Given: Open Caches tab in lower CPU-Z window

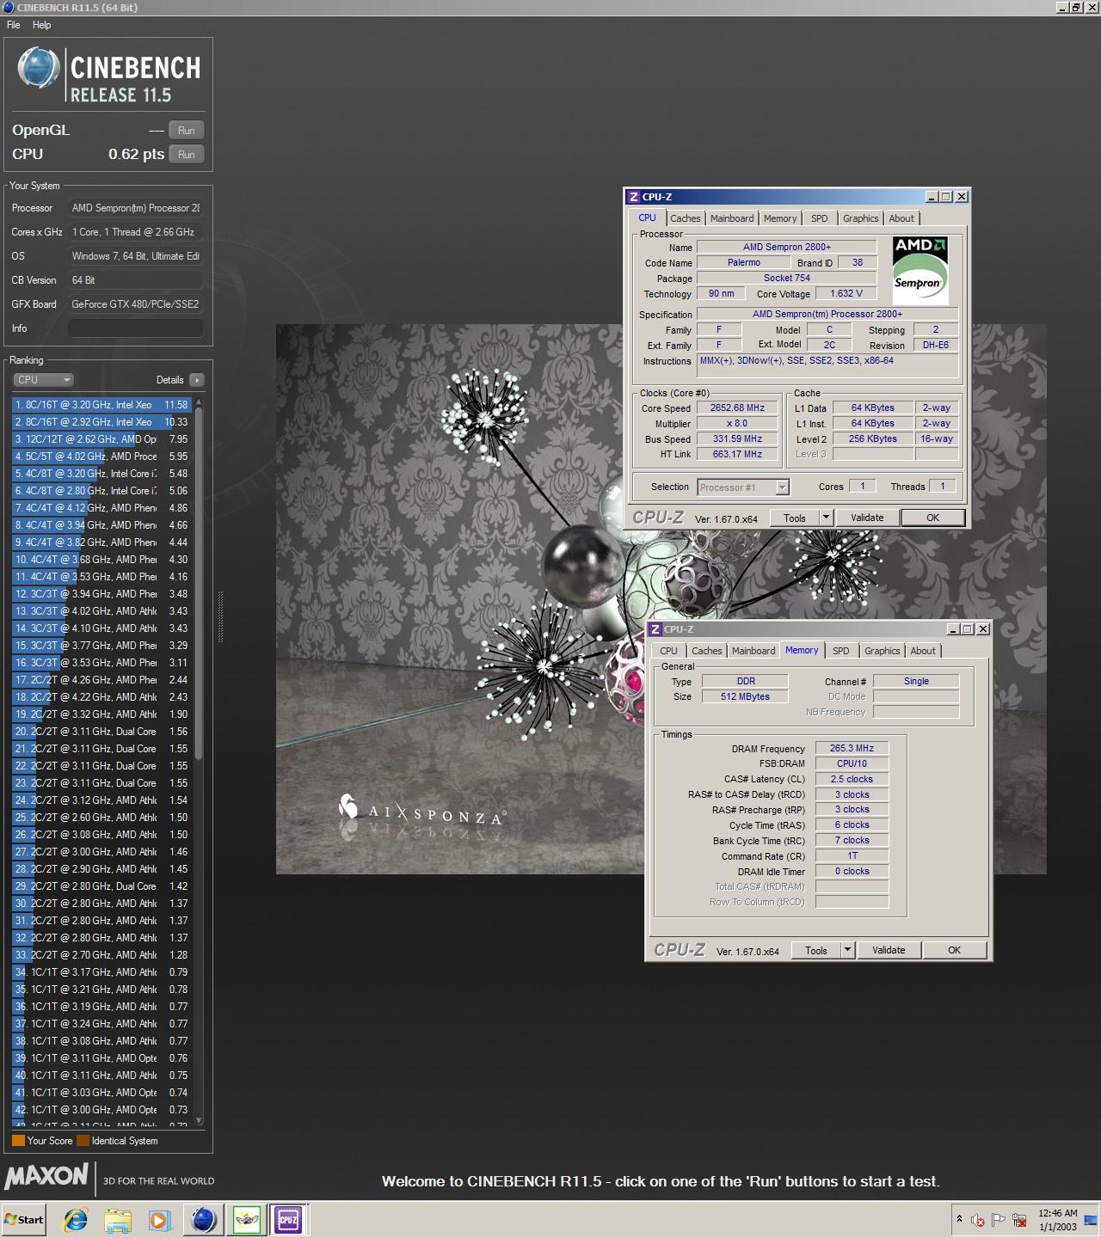Looking at the screenshot, I should (707, 651).
